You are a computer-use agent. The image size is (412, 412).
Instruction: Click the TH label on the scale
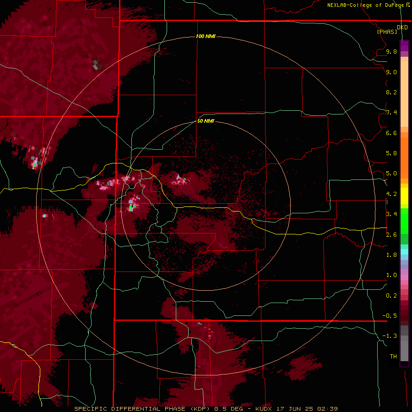393,357
